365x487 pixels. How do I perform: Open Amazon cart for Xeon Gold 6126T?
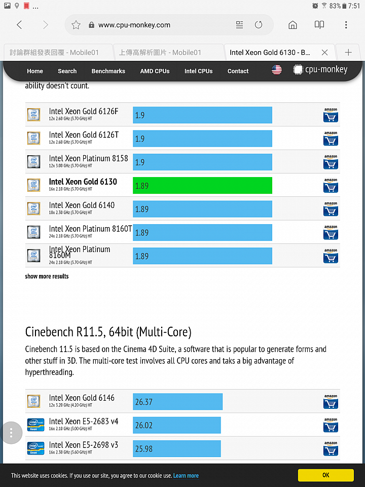point(331,138)
